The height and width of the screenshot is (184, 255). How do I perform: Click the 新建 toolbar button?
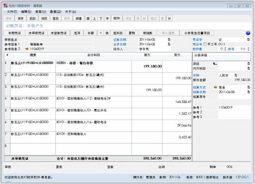(79, 18)
